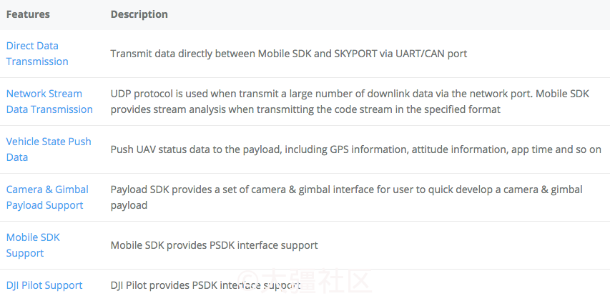Open Camera & Gimbal Payload Support link
This screenshot has height=301, width=610.
pyautogui.click(x=47, y=197)
